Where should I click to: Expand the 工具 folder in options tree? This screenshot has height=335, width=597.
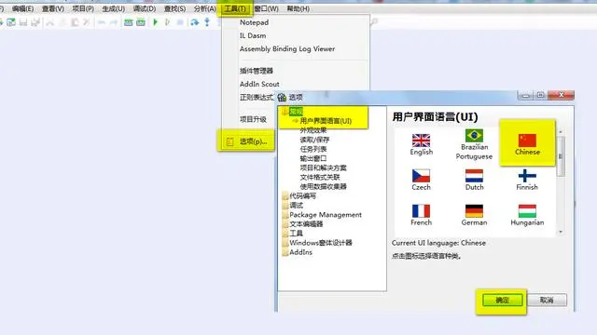pyautogui.click(x=285, y=234)
